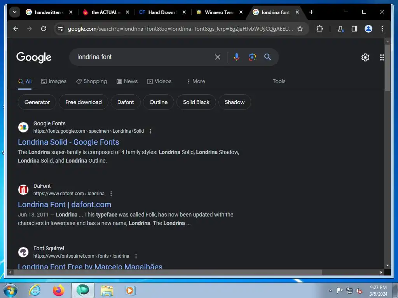Click the Google Fonts favicon
The height and width of the screenshot is (298, 398).
[x=23, y=127]
